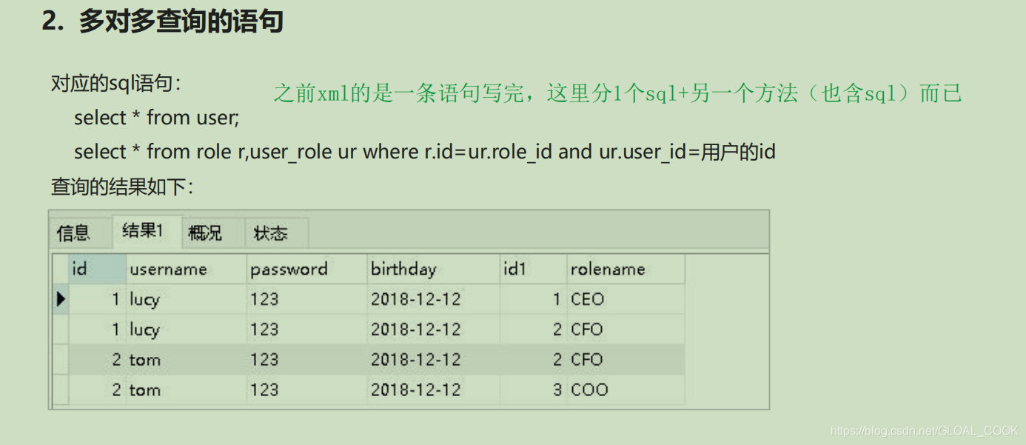Screen dimensions: 1026x445
Task: Select the select * from user SQL text
Action: coord(157,117)
